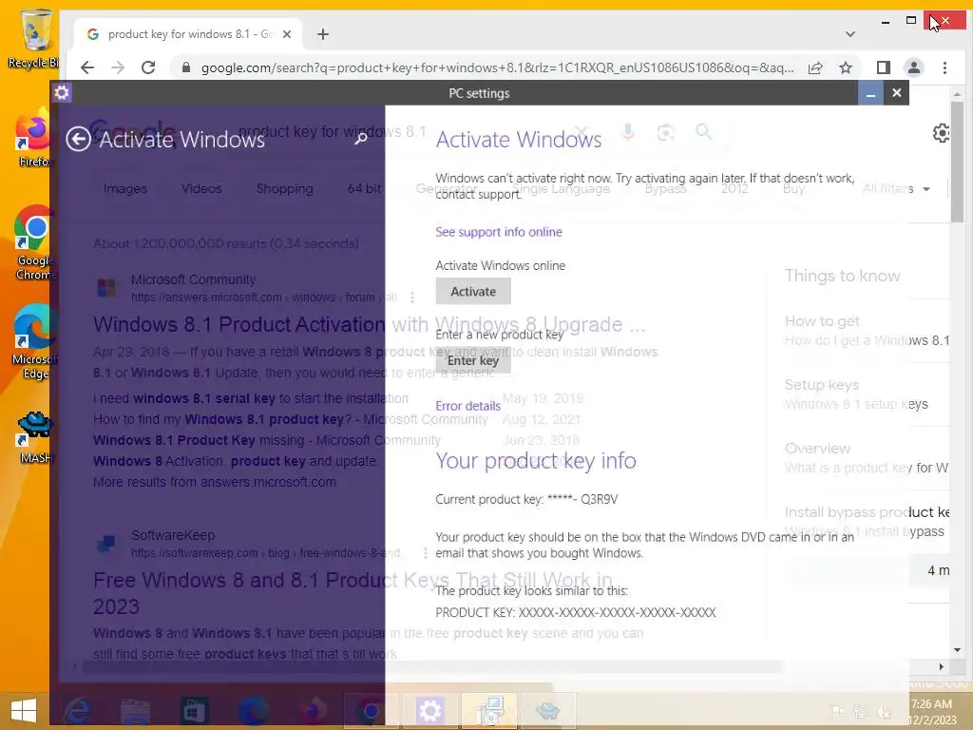Select the '64 bit' filter chip
973x730 pixels.
tap(364, 189)
